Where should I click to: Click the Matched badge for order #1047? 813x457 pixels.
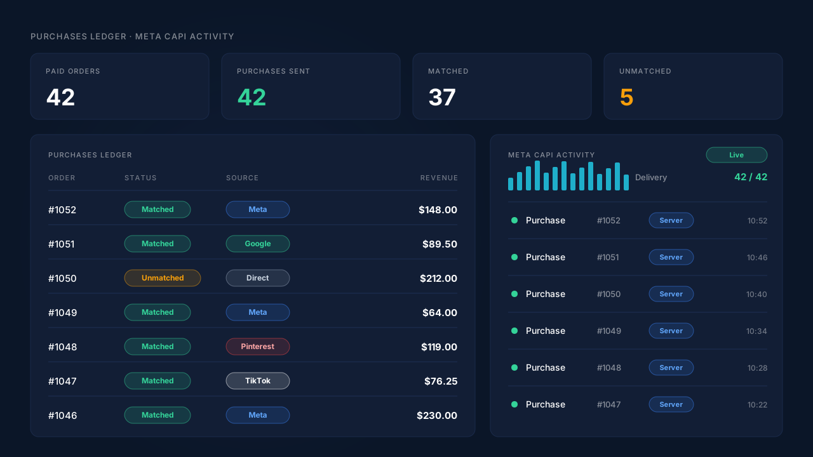pyautogui.click(x=158, y=381)
